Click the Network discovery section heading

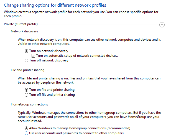pyautogui.click(x=24, y=31)
